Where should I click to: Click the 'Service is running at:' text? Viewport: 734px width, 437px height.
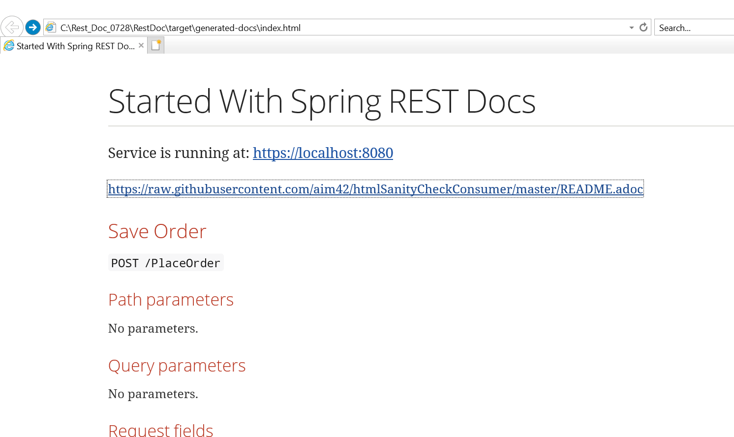point(179,153)
